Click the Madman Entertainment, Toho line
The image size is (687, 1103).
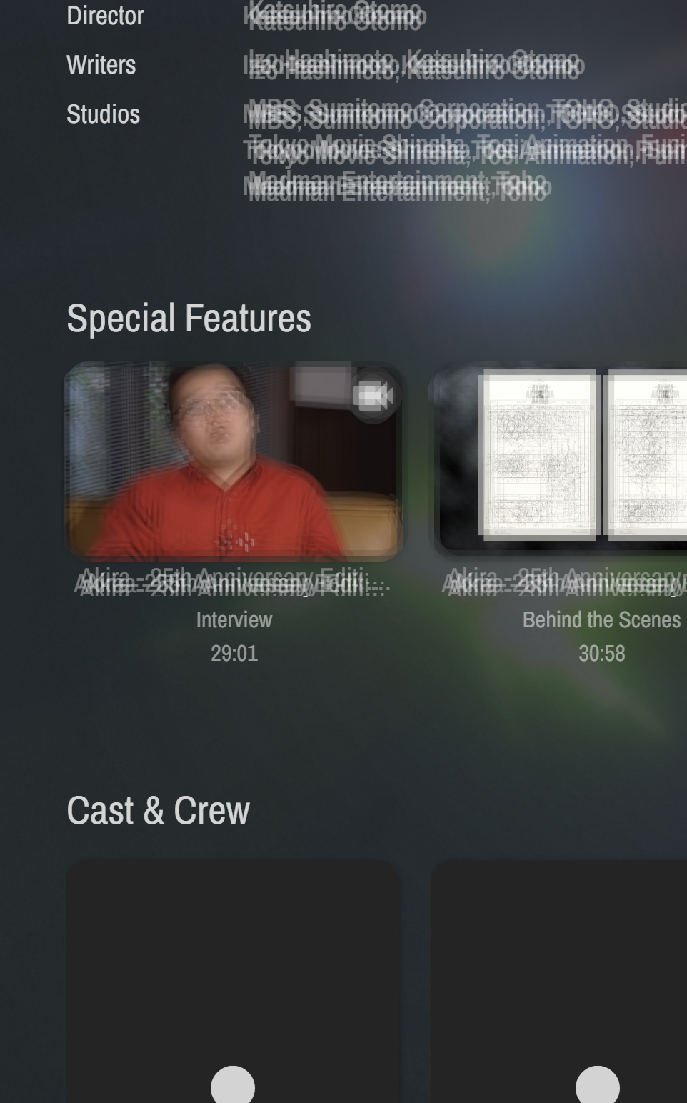pos(397,186)
